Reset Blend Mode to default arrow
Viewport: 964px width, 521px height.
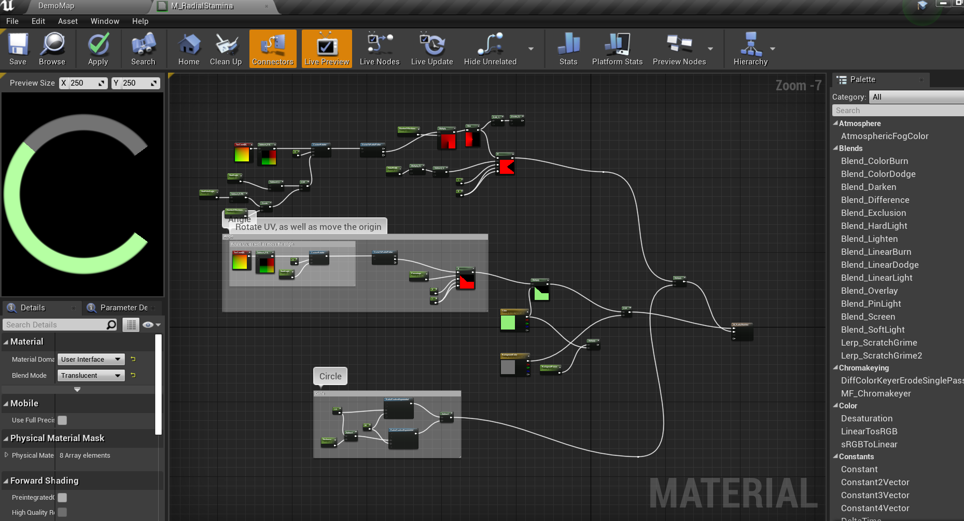tap(133, 375)
